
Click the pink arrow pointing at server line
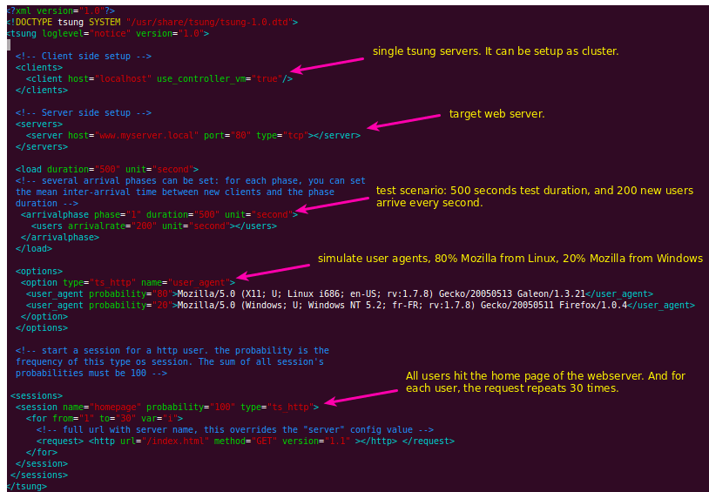[404, 122]
